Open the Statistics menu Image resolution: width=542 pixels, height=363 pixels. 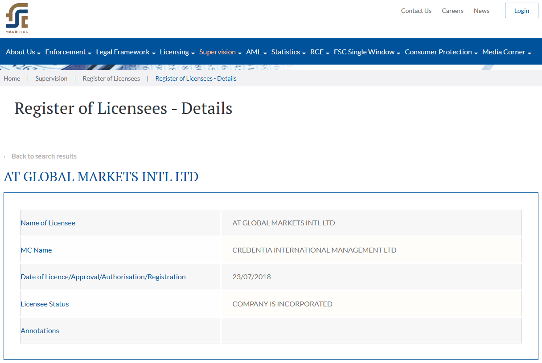tap(288, 52)
